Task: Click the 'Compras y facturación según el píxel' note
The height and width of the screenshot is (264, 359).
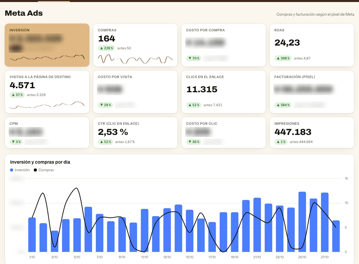Action: [x=315, y=14]
